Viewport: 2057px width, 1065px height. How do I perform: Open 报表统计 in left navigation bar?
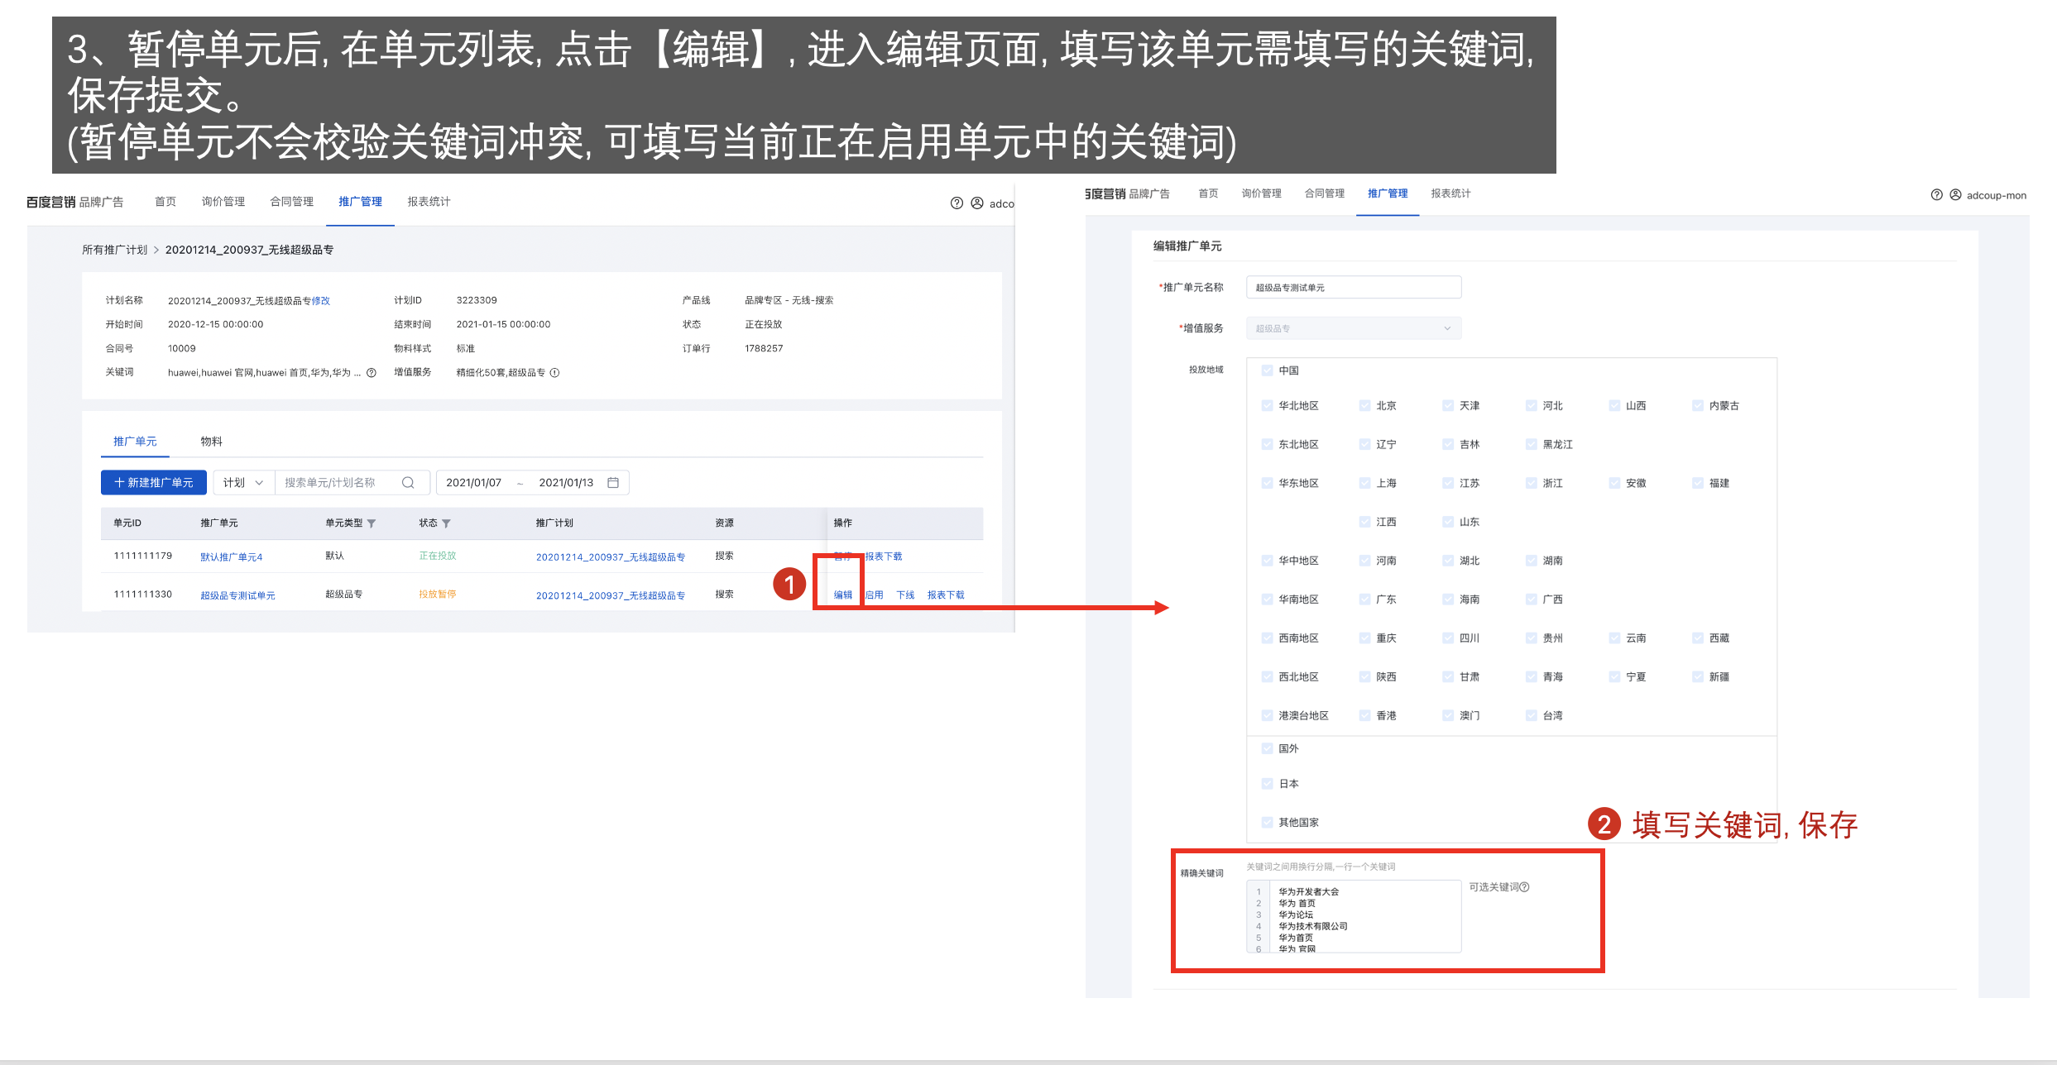(x=429, y=202)
